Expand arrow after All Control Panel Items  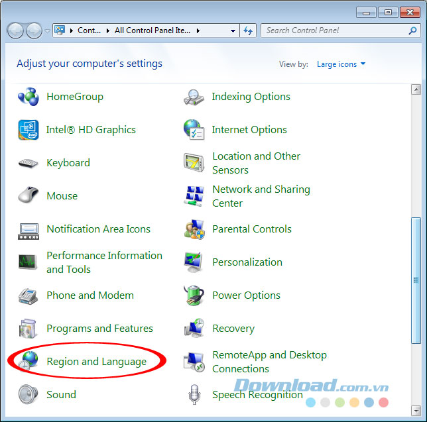tap(198, 30)
